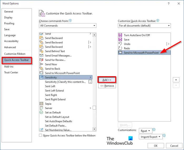The image size is (184, 150).
Task: Click the Help question mark icon
Action: pos(168,4)
